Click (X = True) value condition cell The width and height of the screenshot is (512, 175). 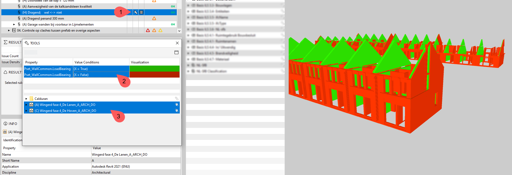pos(101,69)
